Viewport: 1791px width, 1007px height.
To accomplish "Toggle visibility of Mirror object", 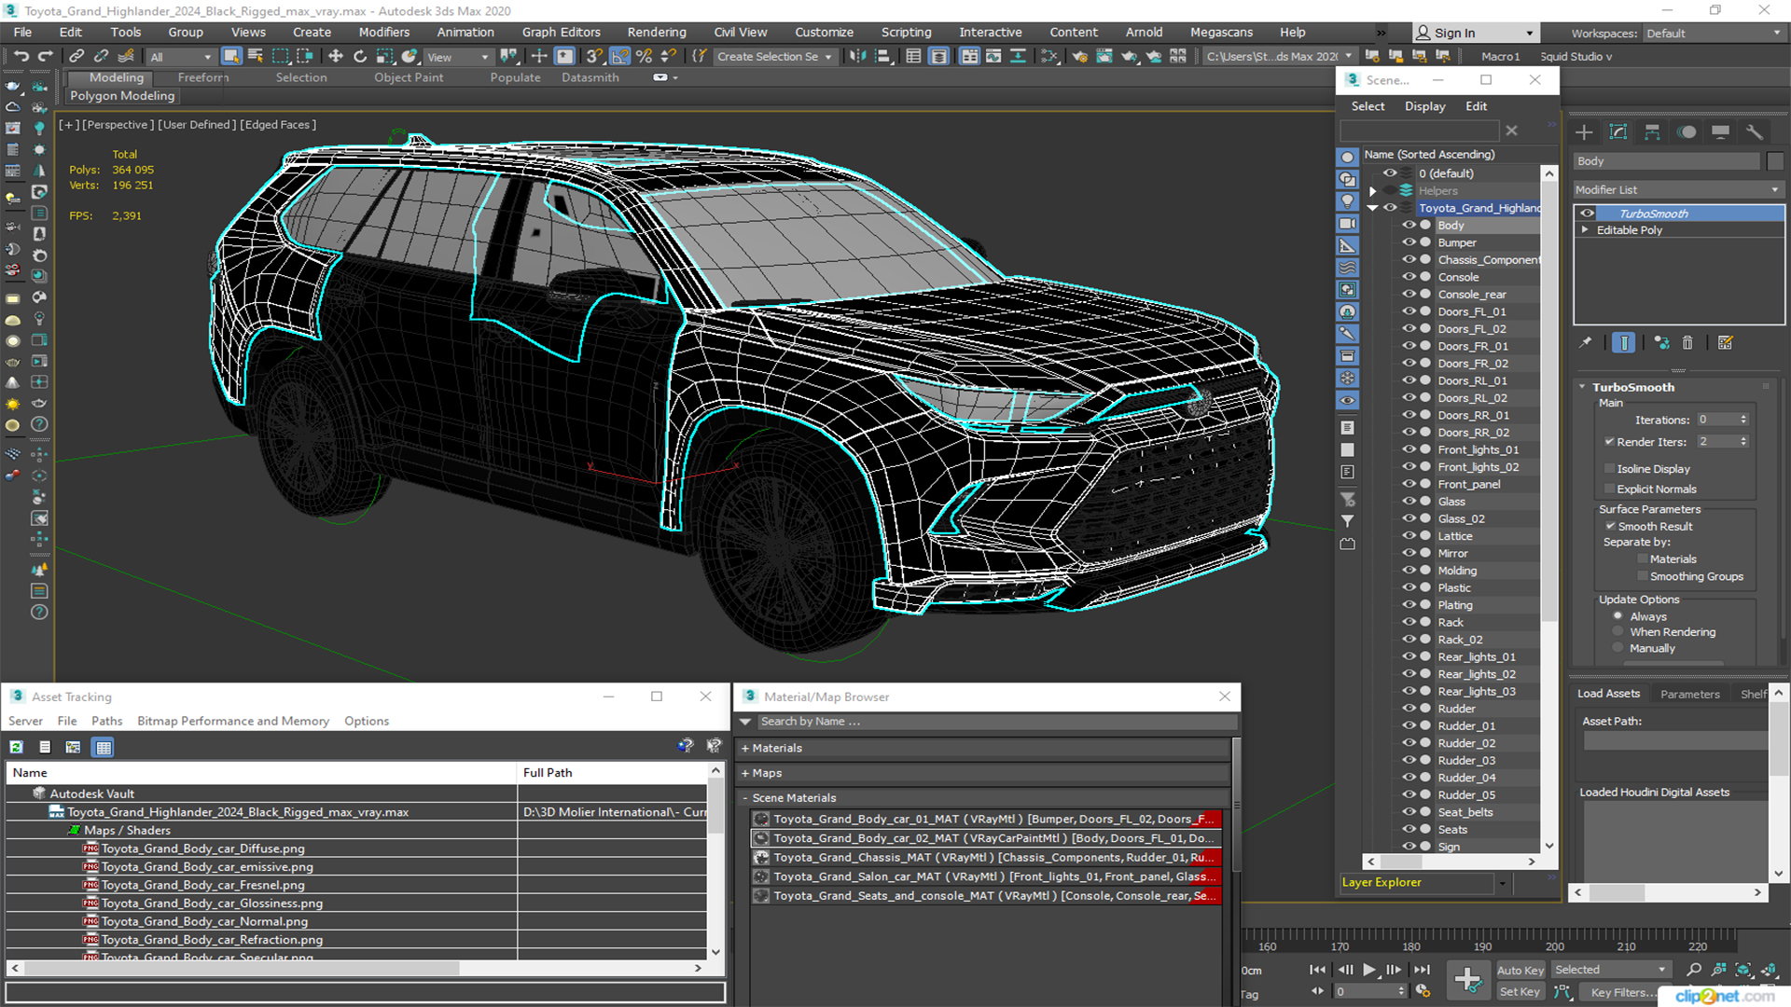I will pos(1409,553).
